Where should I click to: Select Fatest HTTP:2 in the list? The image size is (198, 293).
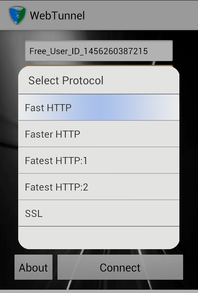99,187
